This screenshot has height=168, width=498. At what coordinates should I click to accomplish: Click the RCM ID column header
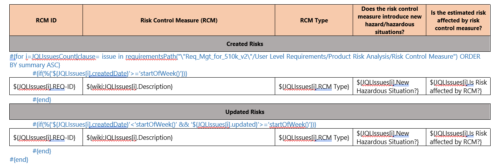coord(46,20)
